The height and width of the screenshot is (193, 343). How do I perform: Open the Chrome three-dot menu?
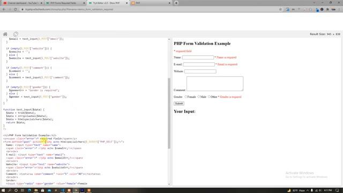339,10
